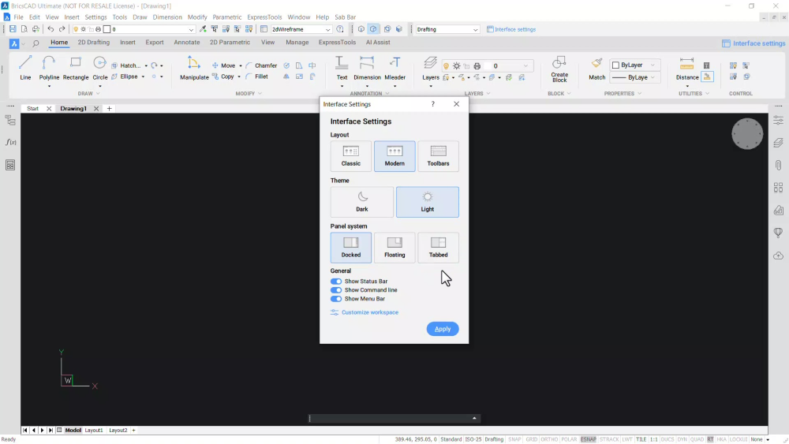Open the ByLayer linetype dropdown

click(653, 77)
